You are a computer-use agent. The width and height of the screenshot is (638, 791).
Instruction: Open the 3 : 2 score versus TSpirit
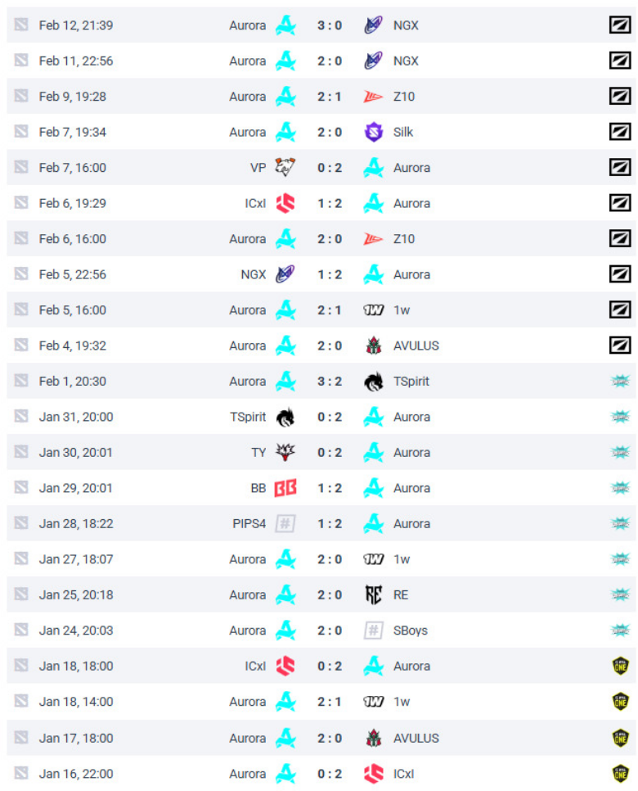pyautogui.click(x=330, y=381)
